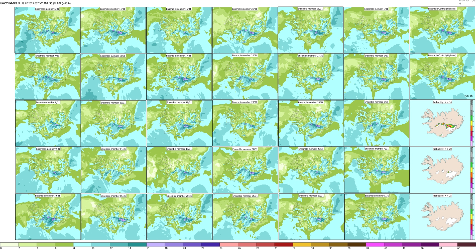Pick the pink 24–26 legend swatch
Screen dimensions: 476x250
[229, 244]
